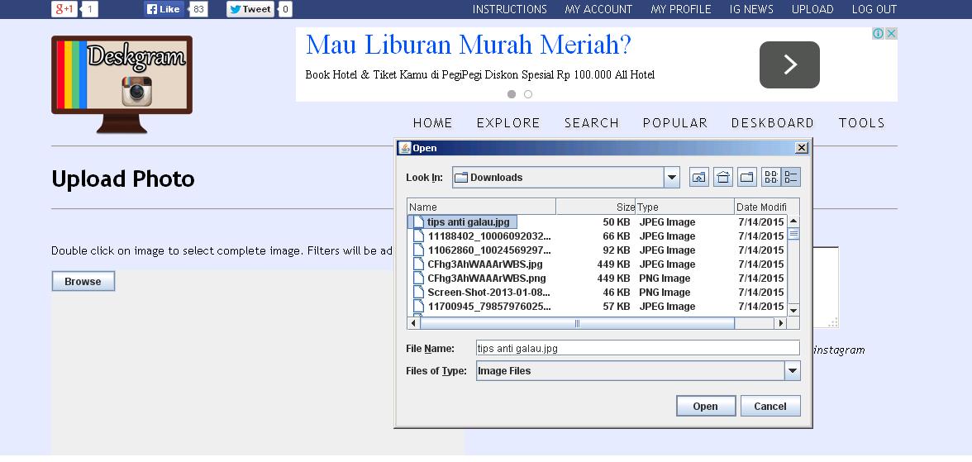972x462 pixels.
Task: Close the advertisement with X icon
Action: pos(891,34)
